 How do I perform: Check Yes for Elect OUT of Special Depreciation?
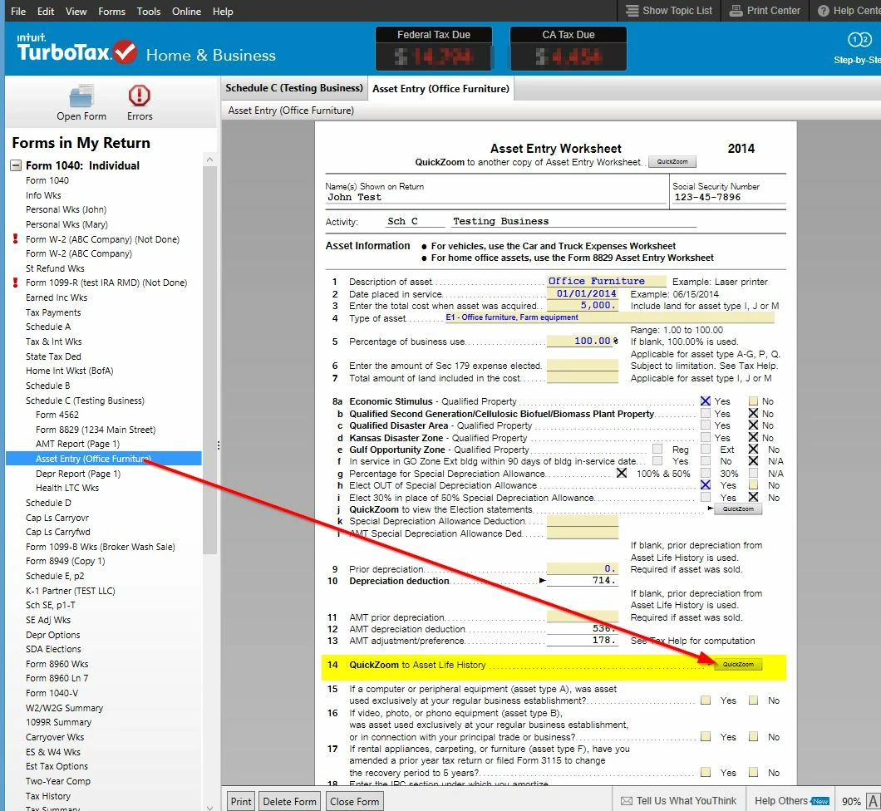(706, 484)
